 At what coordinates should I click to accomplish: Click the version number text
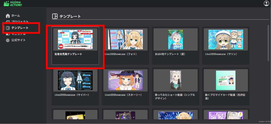pos(265,121)
